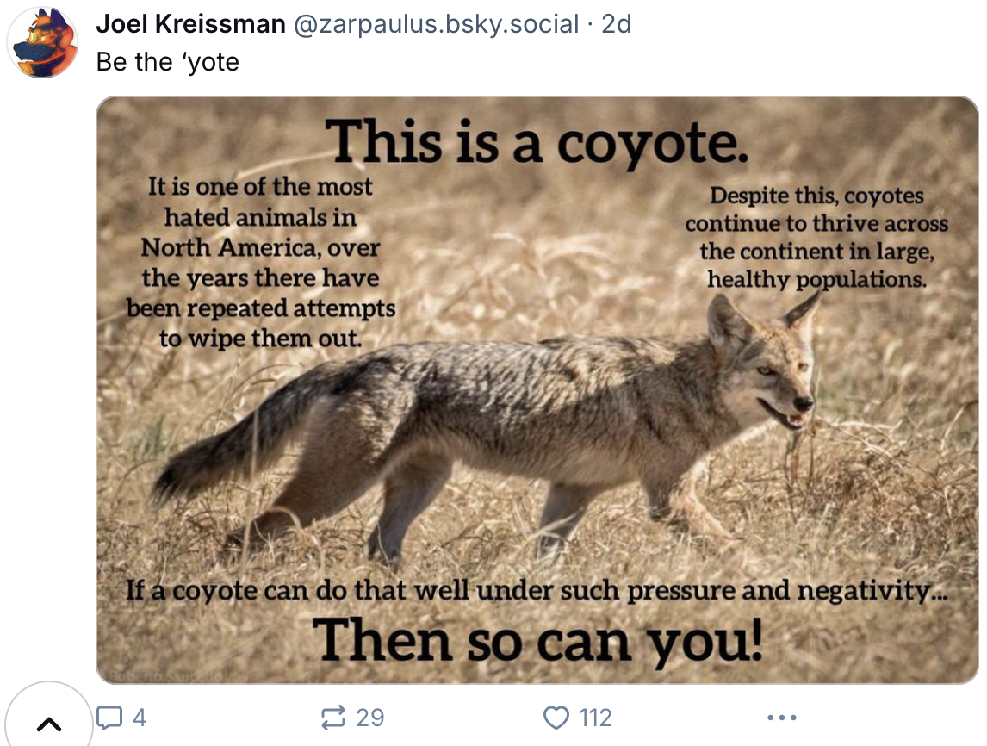Click the "This is a coyote." headline
This screenshot has width=987, height=746.
tap(537, 140)
